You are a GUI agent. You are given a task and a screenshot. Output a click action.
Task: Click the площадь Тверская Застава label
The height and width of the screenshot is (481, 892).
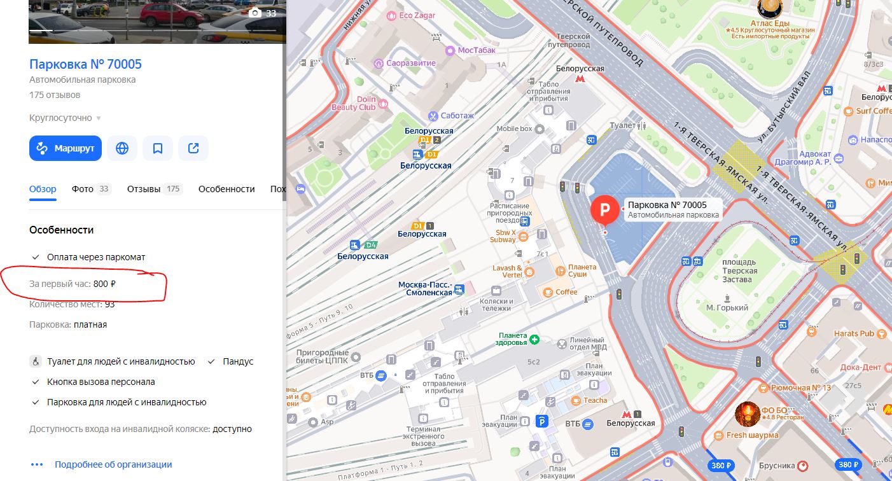[x=739, y=271]
